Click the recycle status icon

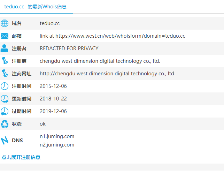click(x=5, y=124)
